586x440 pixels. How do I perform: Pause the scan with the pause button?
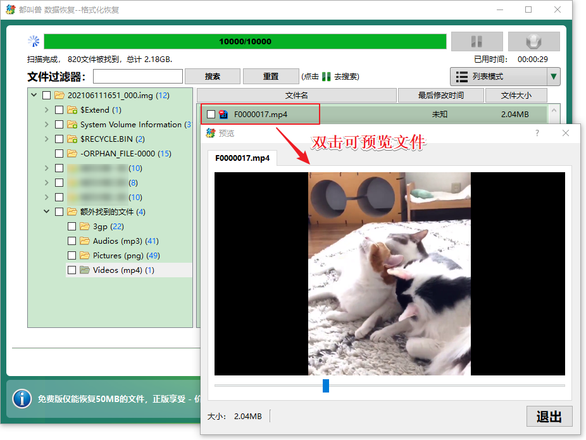(x=477, y=42)
